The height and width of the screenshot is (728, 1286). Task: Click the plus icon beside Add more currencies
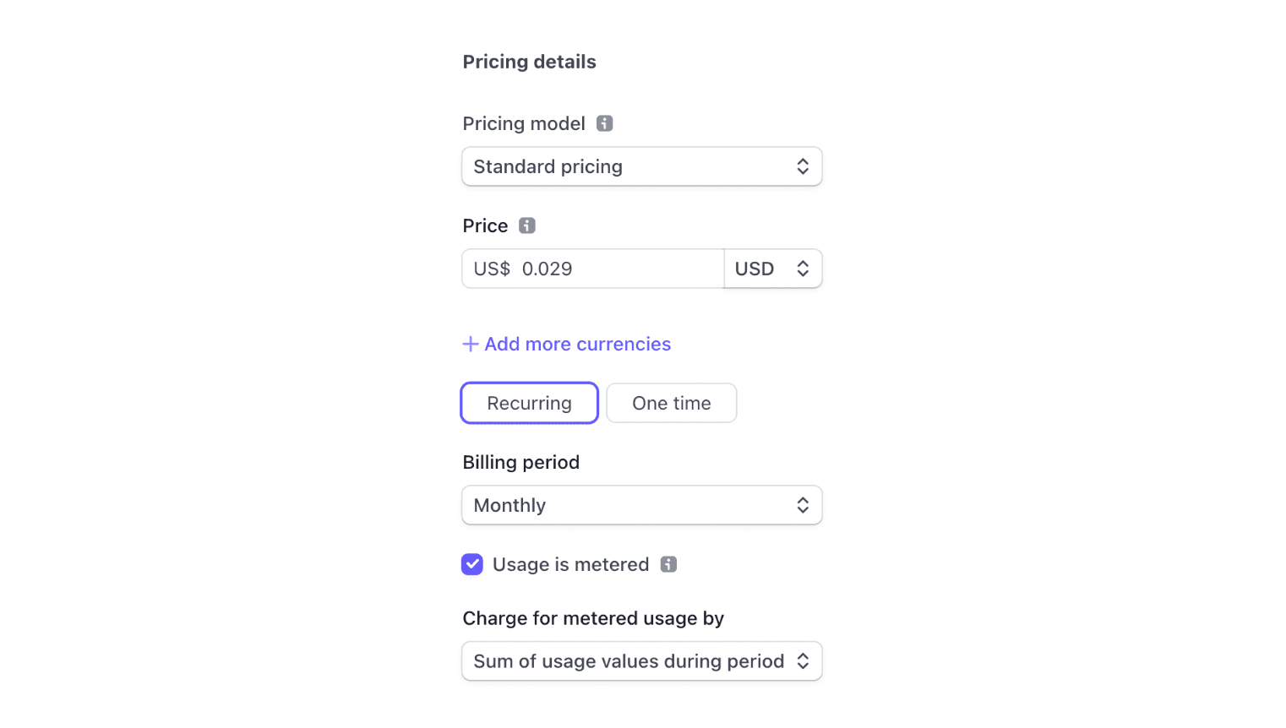coord(471,344)
